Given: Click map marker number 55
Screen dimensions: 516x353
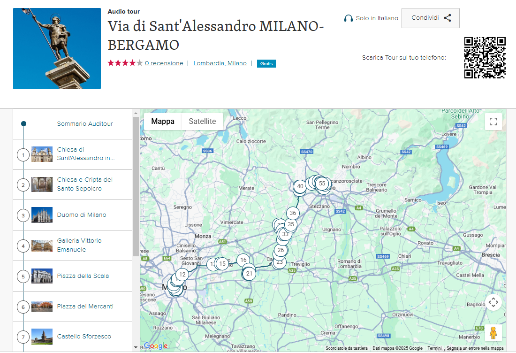Looking at the screenshot, I should [322, 184].
